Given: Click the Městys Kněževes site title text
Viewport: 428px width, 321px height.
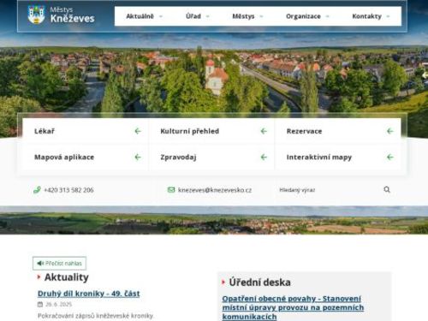Looking at the screenshot, I should [72, 15].
